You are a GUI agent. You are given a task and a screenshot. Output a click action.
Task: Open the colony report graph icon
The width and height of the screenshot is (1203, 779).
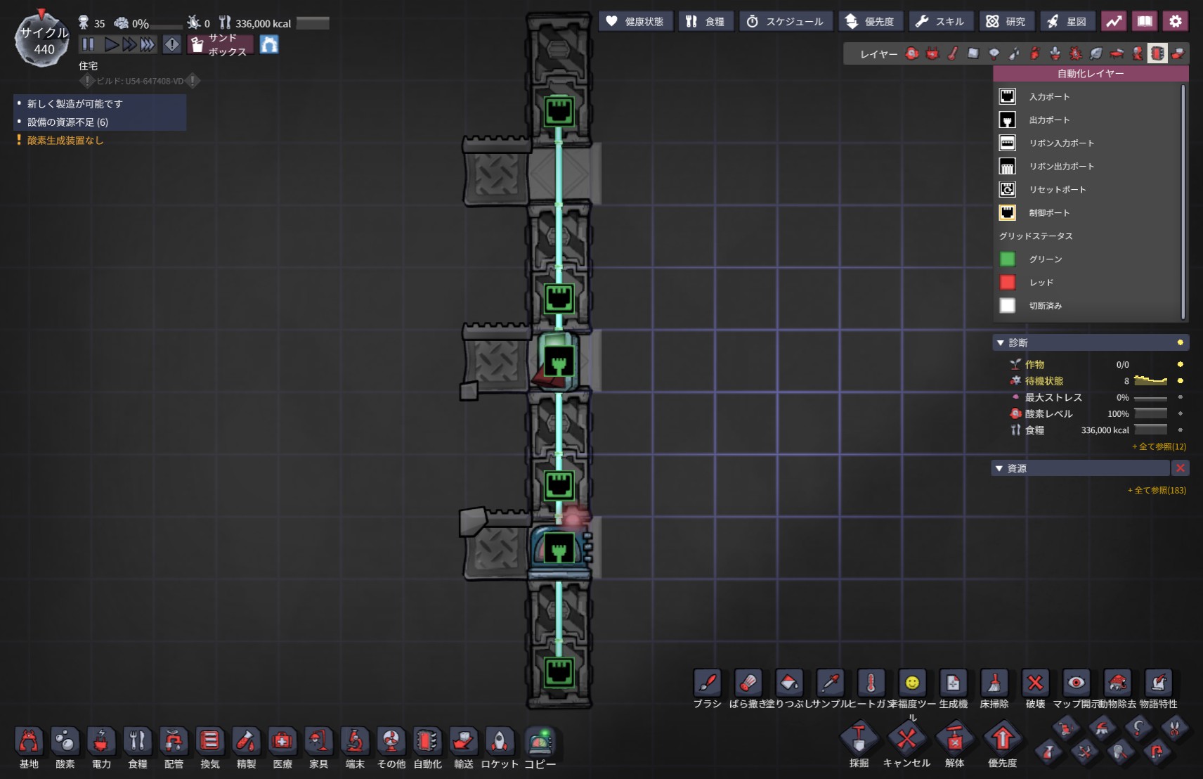[x=1114, y=21]
